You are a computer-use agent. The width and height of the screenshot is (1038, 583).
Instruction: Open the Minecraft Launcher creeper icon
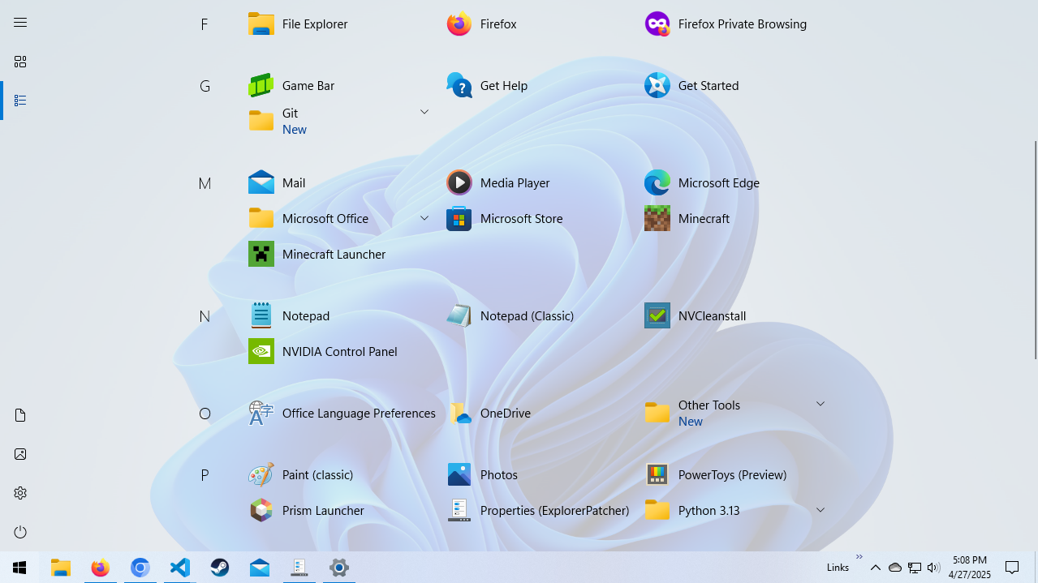261,254
